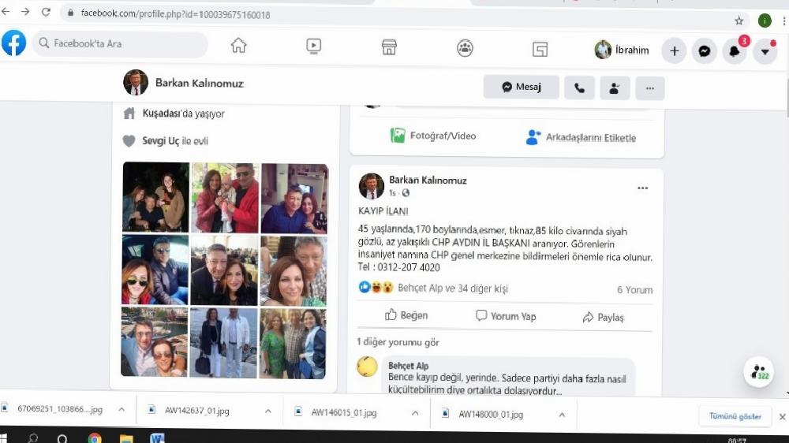The image size is (789, 443).
Task: Open Messenger from the top bar
Action: click(x=704, y=51)
